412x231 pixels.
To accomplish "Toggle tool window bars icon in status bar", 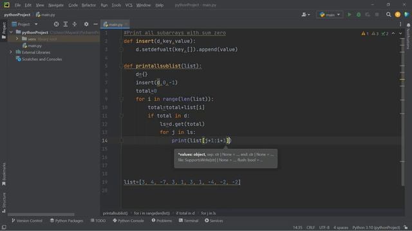I will point(4,227).
